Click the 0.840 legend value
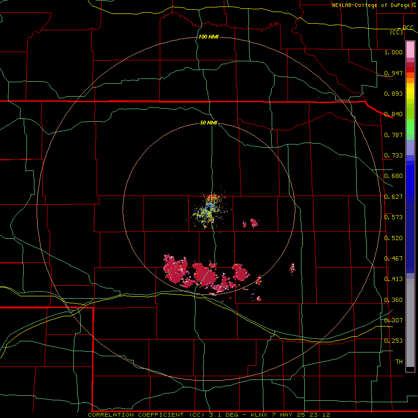The width and height of the screenshot is (418, 418). coord(393,114)
